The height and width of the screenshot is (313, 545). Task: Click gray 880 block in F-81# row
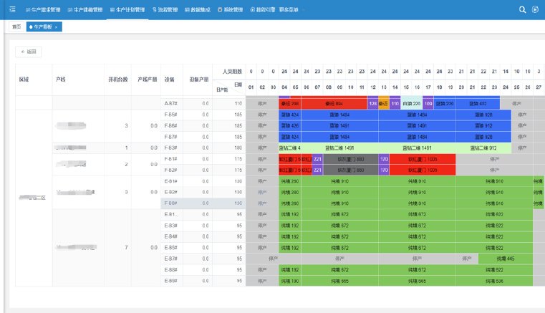pos(351,159)
